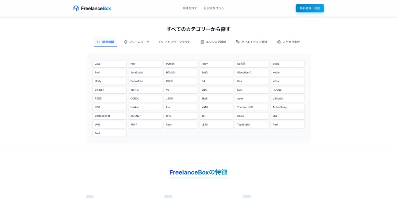This screenshot has height=198, width=397.
Task: Pick the Scala category
Action: click(287, 64)
